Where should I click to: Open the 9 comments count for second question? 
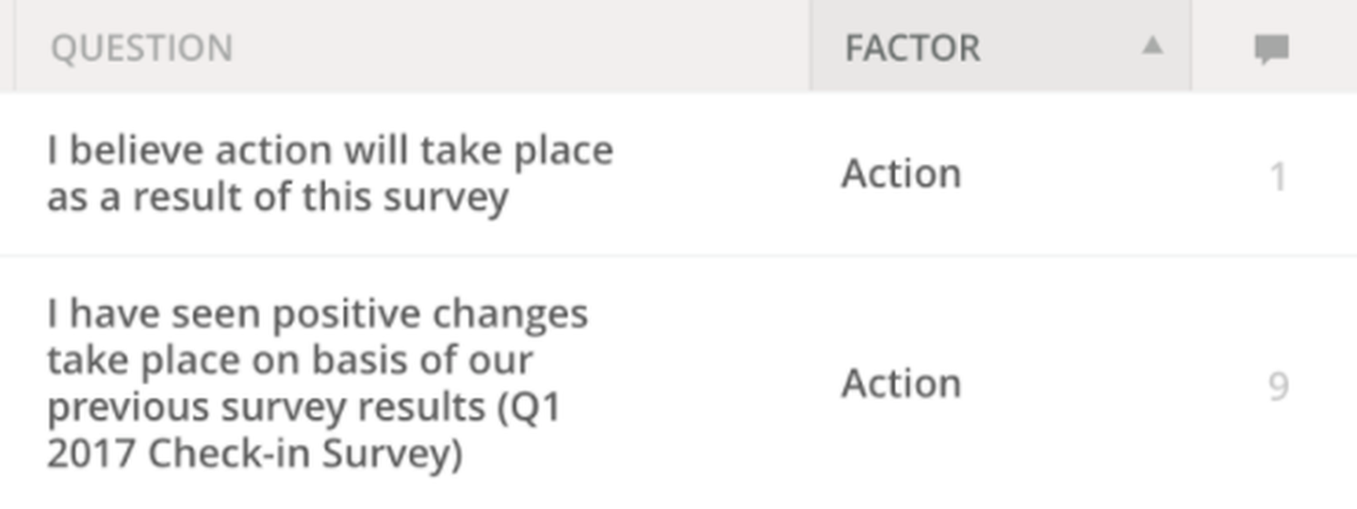(1278, 386)
